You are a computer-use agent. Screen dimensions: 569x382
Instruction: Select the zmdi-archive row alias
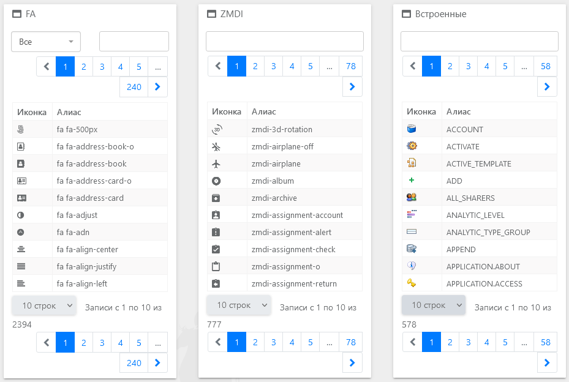click(x=274, y=198)
